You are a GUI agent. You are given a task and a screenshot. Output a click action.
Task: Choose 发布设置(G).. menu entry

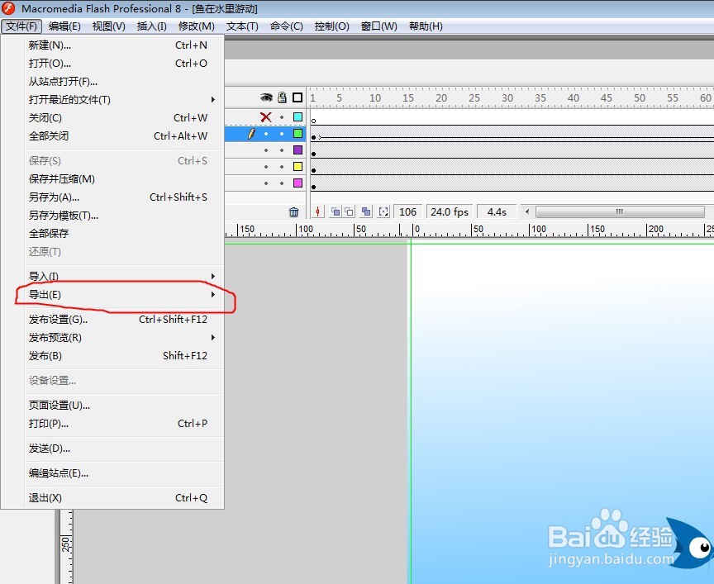[x=123, y=319]
